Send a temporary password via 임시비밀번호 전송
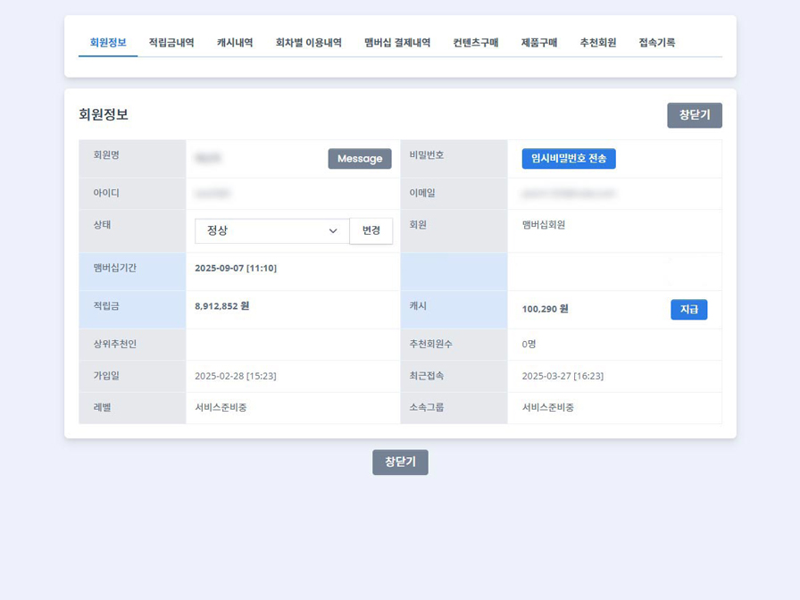The image size is (800, 600). click(569, 158)
